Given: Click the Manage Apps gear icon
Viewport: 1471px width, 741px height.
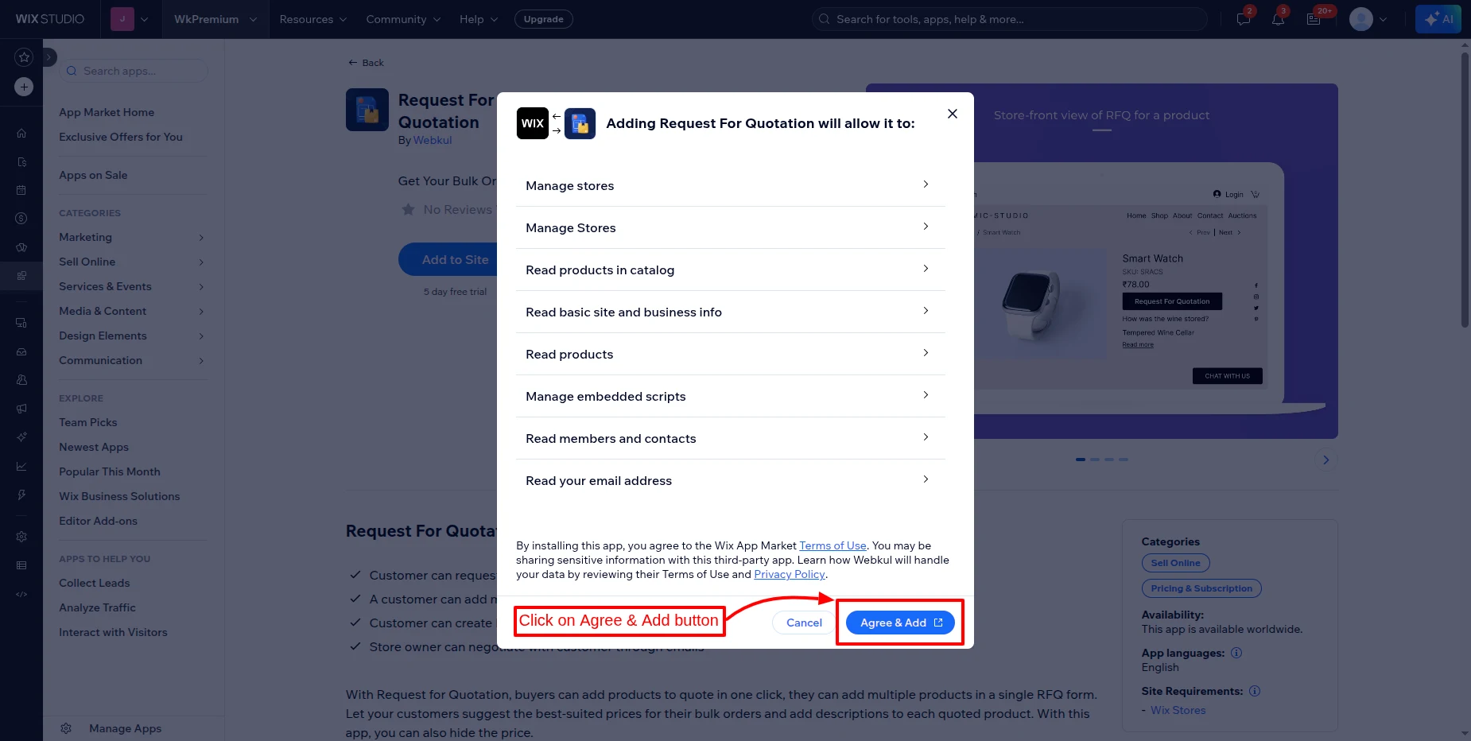Looking at the screenshot, I should click(66, 728).
